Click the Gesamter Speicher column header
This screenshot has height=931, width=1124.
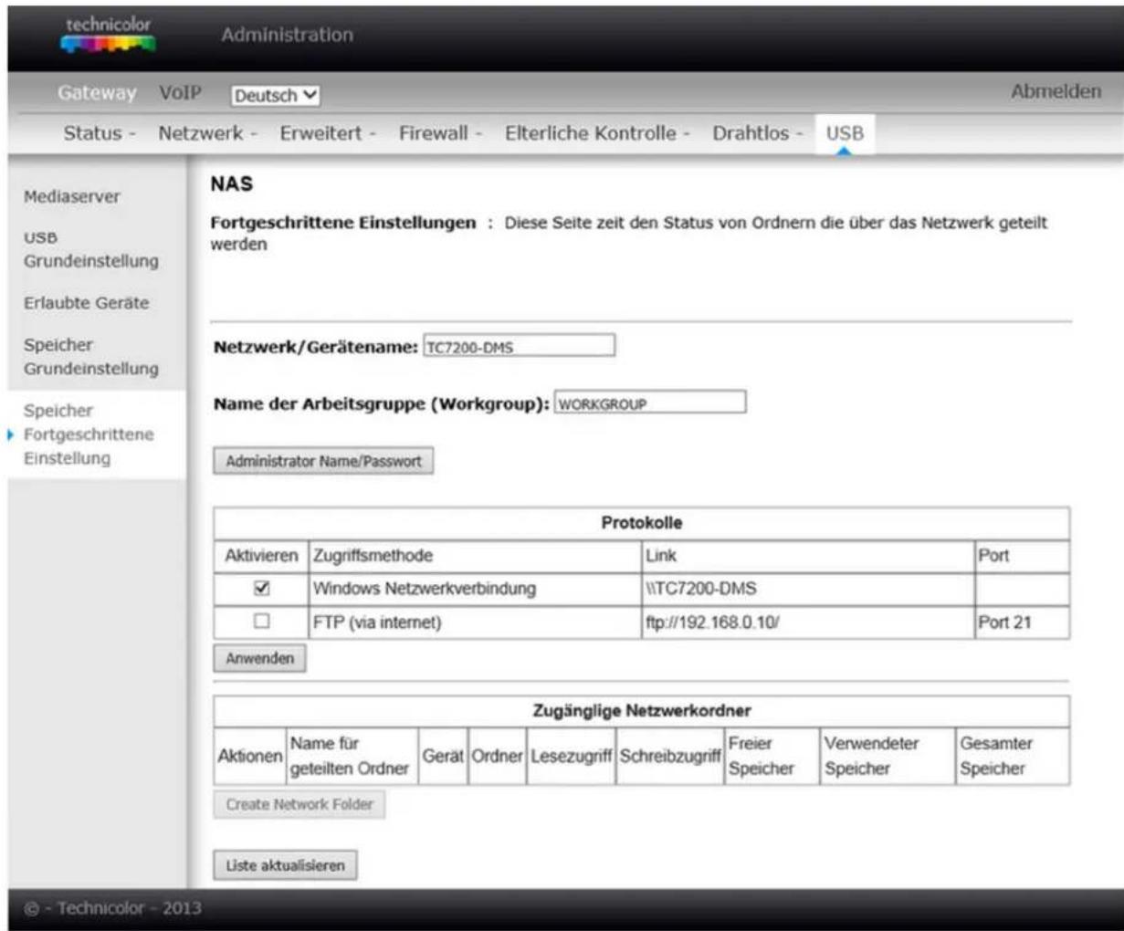[x=1012, y=757]
